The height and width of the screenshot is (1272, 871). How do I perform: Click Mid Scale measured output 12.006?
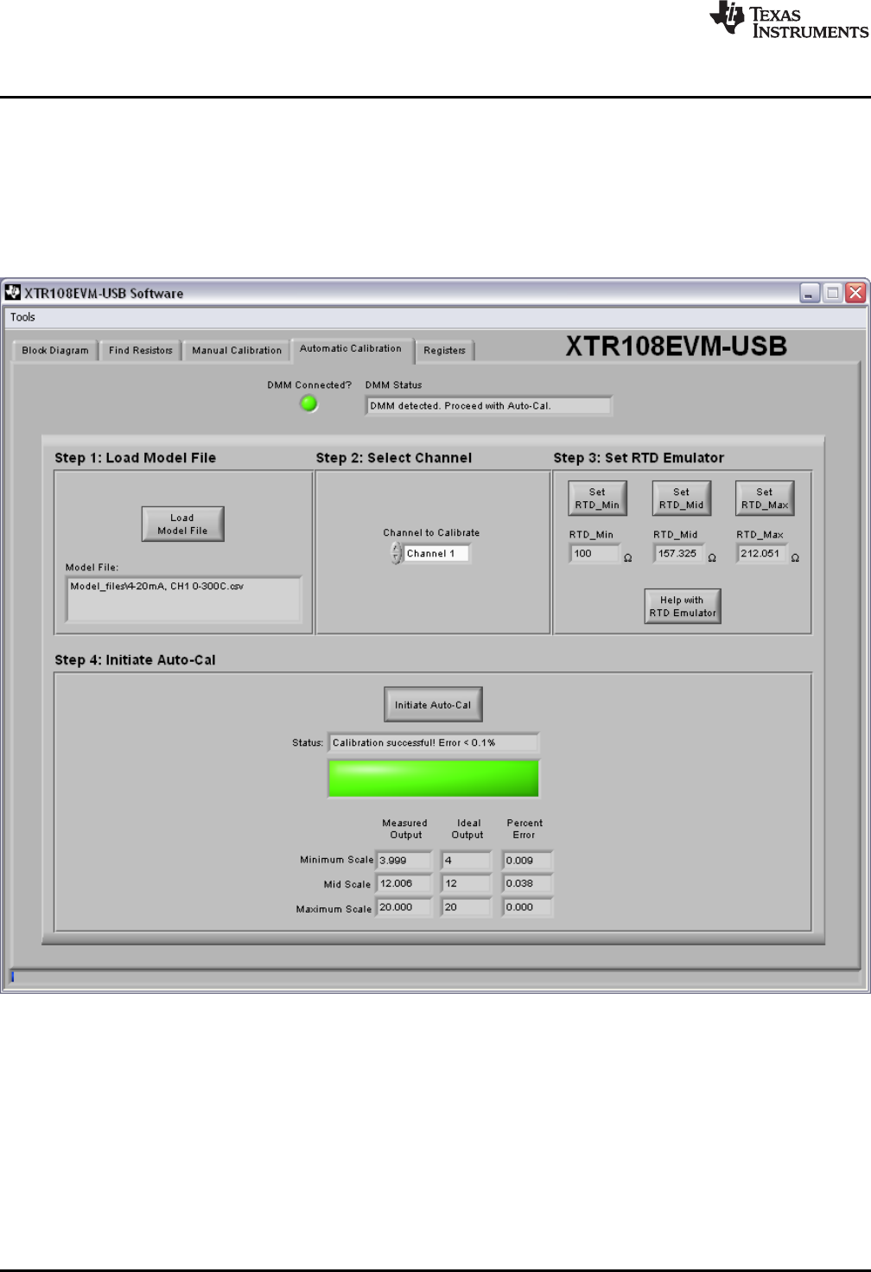point(404,883)
